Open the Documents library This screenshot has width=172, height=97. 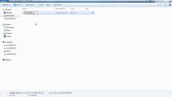click(x=10, y=27)
